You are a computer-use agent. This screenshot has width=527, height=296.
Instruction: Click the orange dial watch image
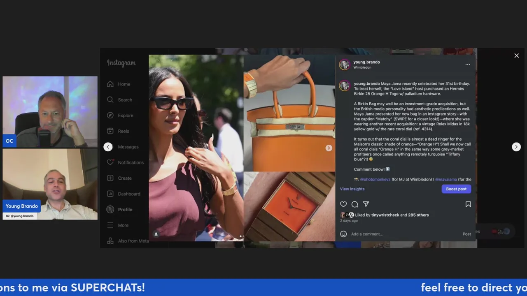(289, 206)
